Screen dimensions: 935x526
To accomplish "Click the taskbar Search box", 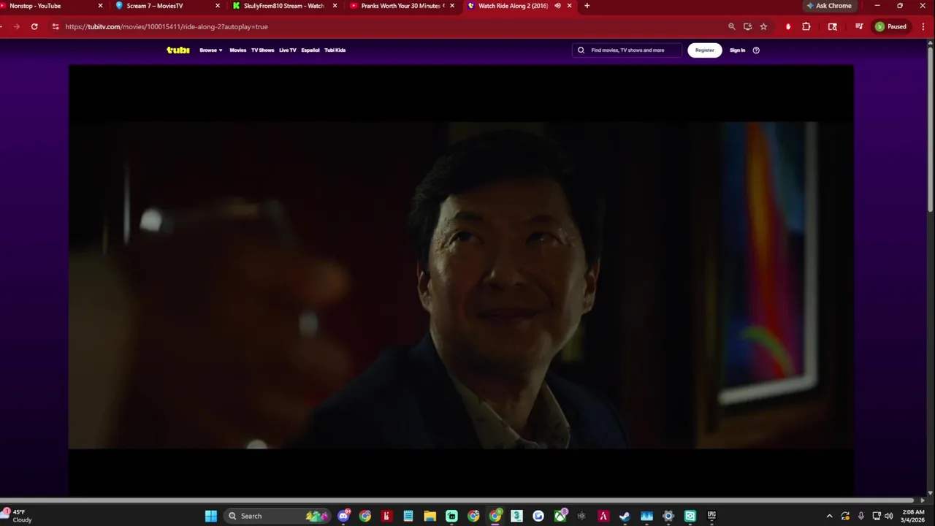I will (278, 516).
